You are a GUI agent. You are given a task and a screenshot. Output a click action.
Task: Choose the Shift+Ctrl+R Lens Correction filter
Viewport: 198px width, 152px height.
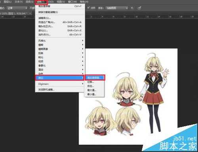pyautogui.click(x=60, y=26)
